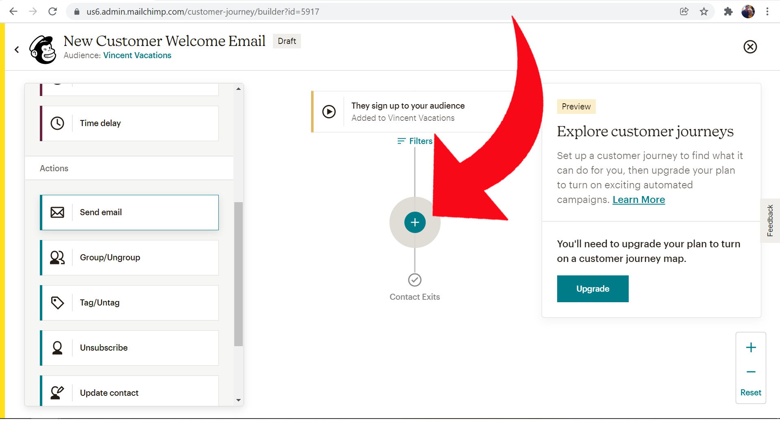Go back using the left chevron beside the logo
The width and height of the screenshot is (780, 421).
[17, 50]
